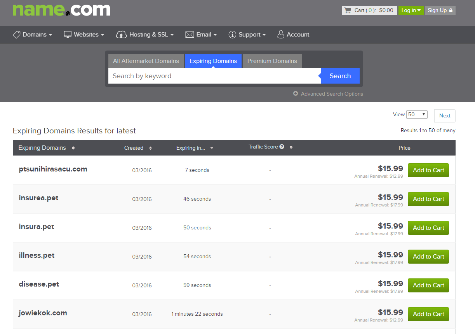Add insurea.pet to cart
The image size is (475, 334).
(x=428, y=199)
